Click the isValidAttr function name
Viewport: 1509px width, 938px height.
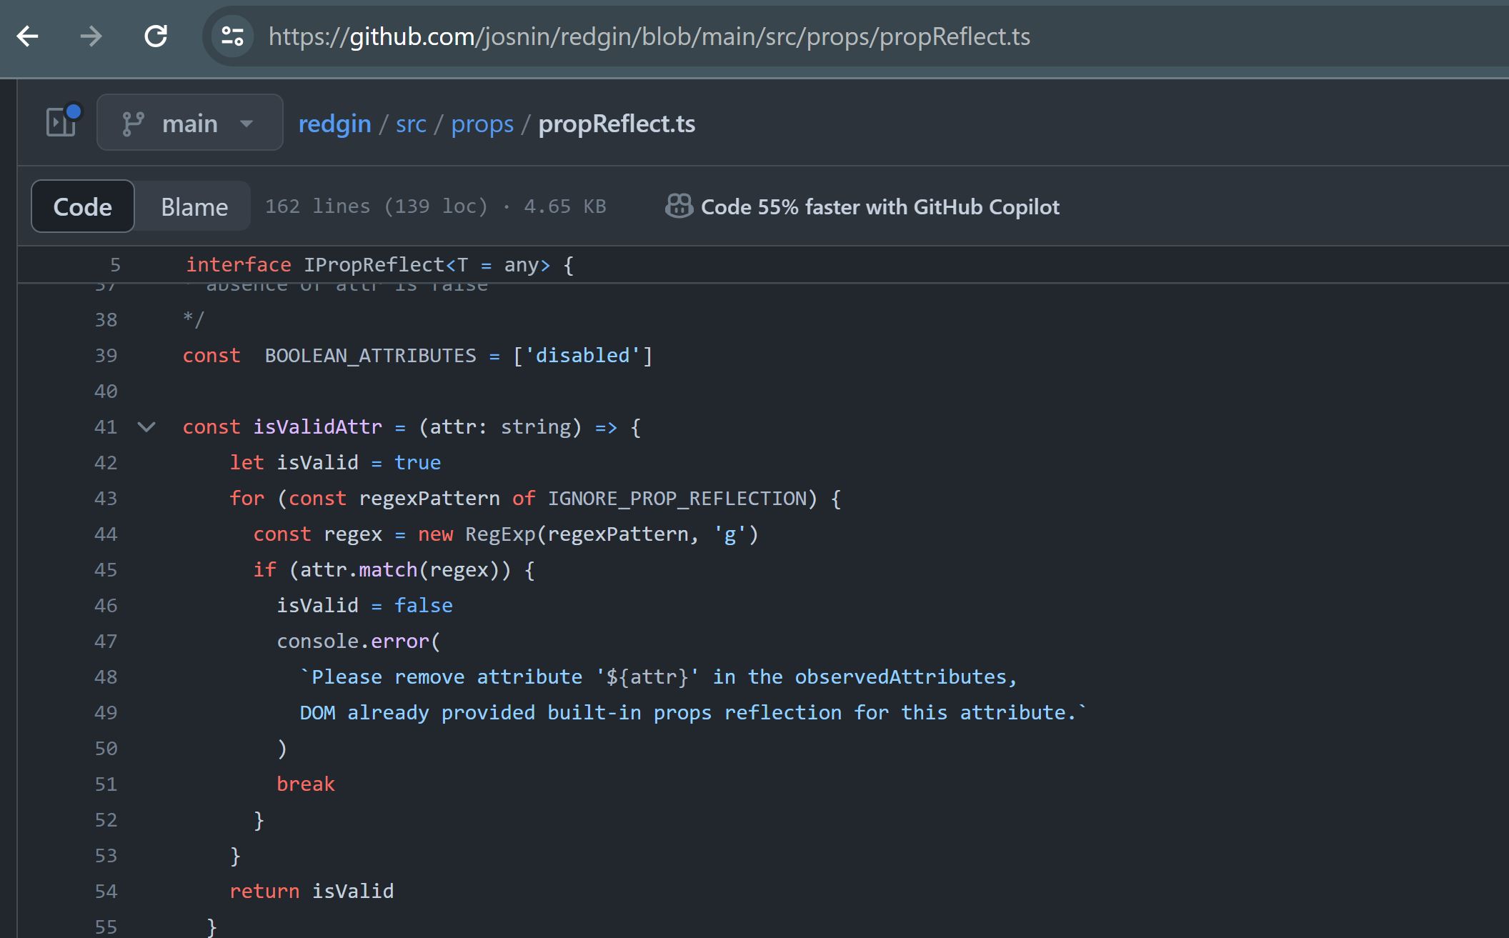(x=317, y=427)
